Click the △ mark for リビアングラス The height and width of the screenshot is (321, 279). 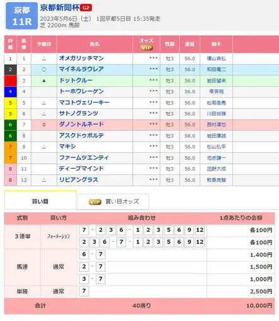(44, 180)
